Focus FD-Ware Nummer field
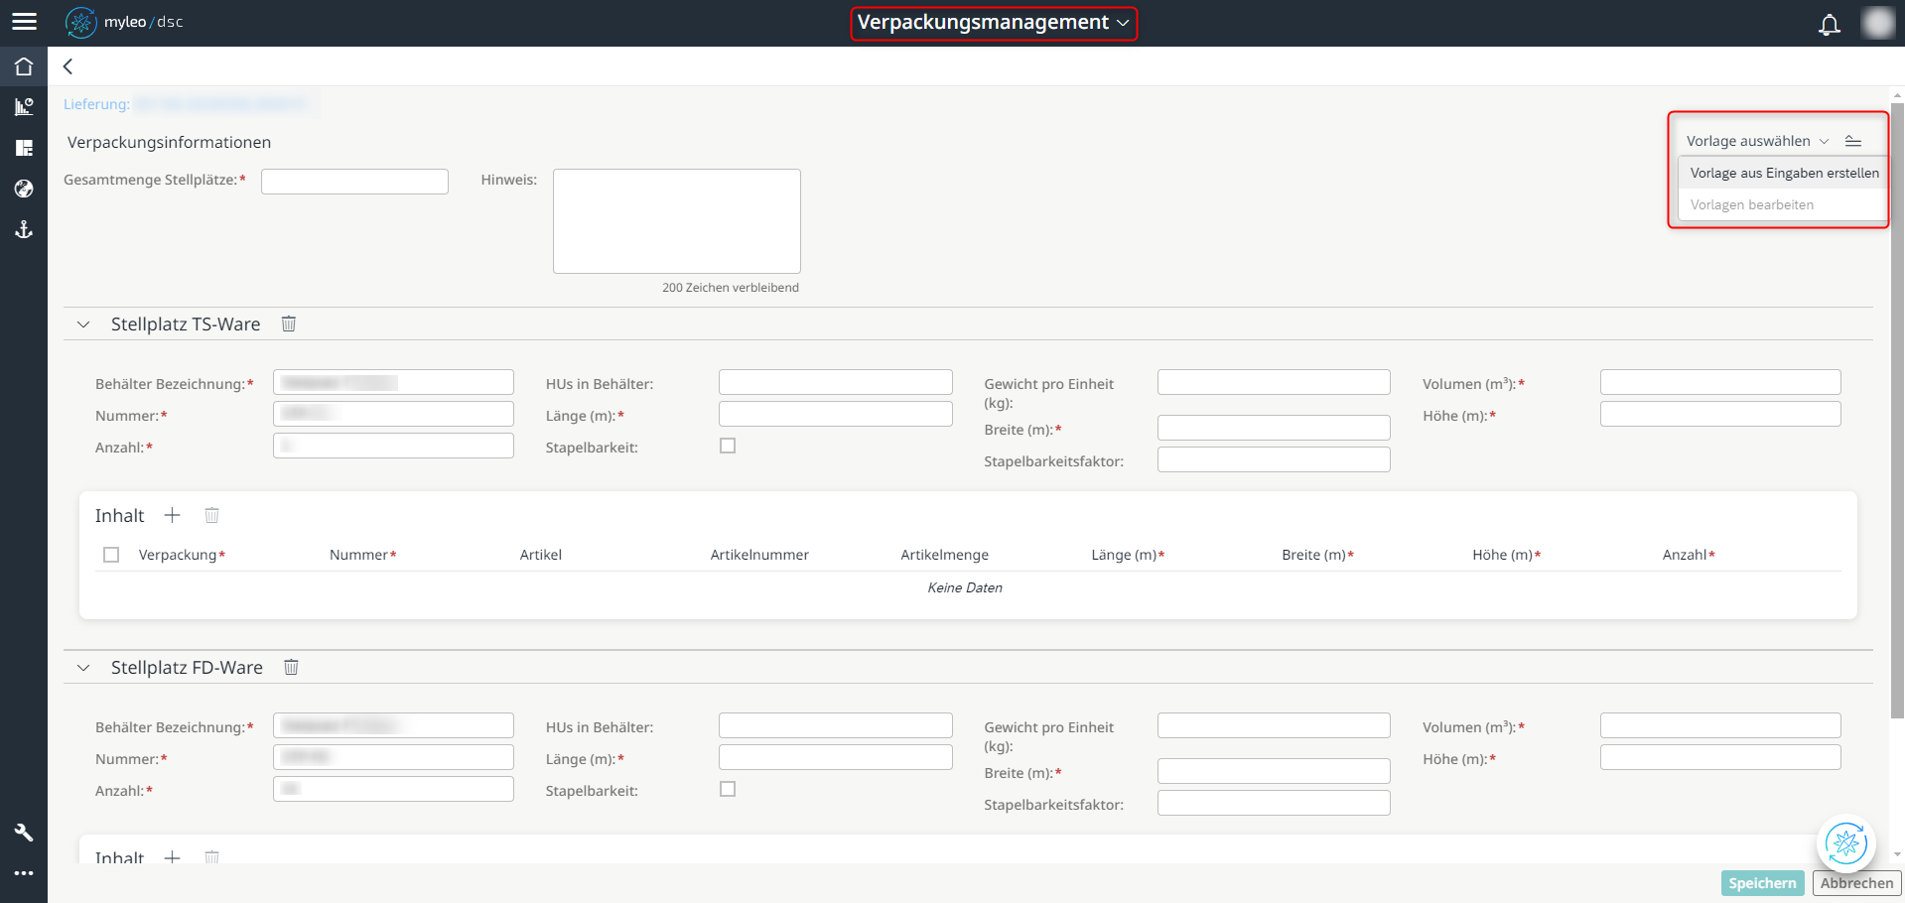The height and width of the screenshot is (903, 1905). pyautogui.click(x=393, y=757)
